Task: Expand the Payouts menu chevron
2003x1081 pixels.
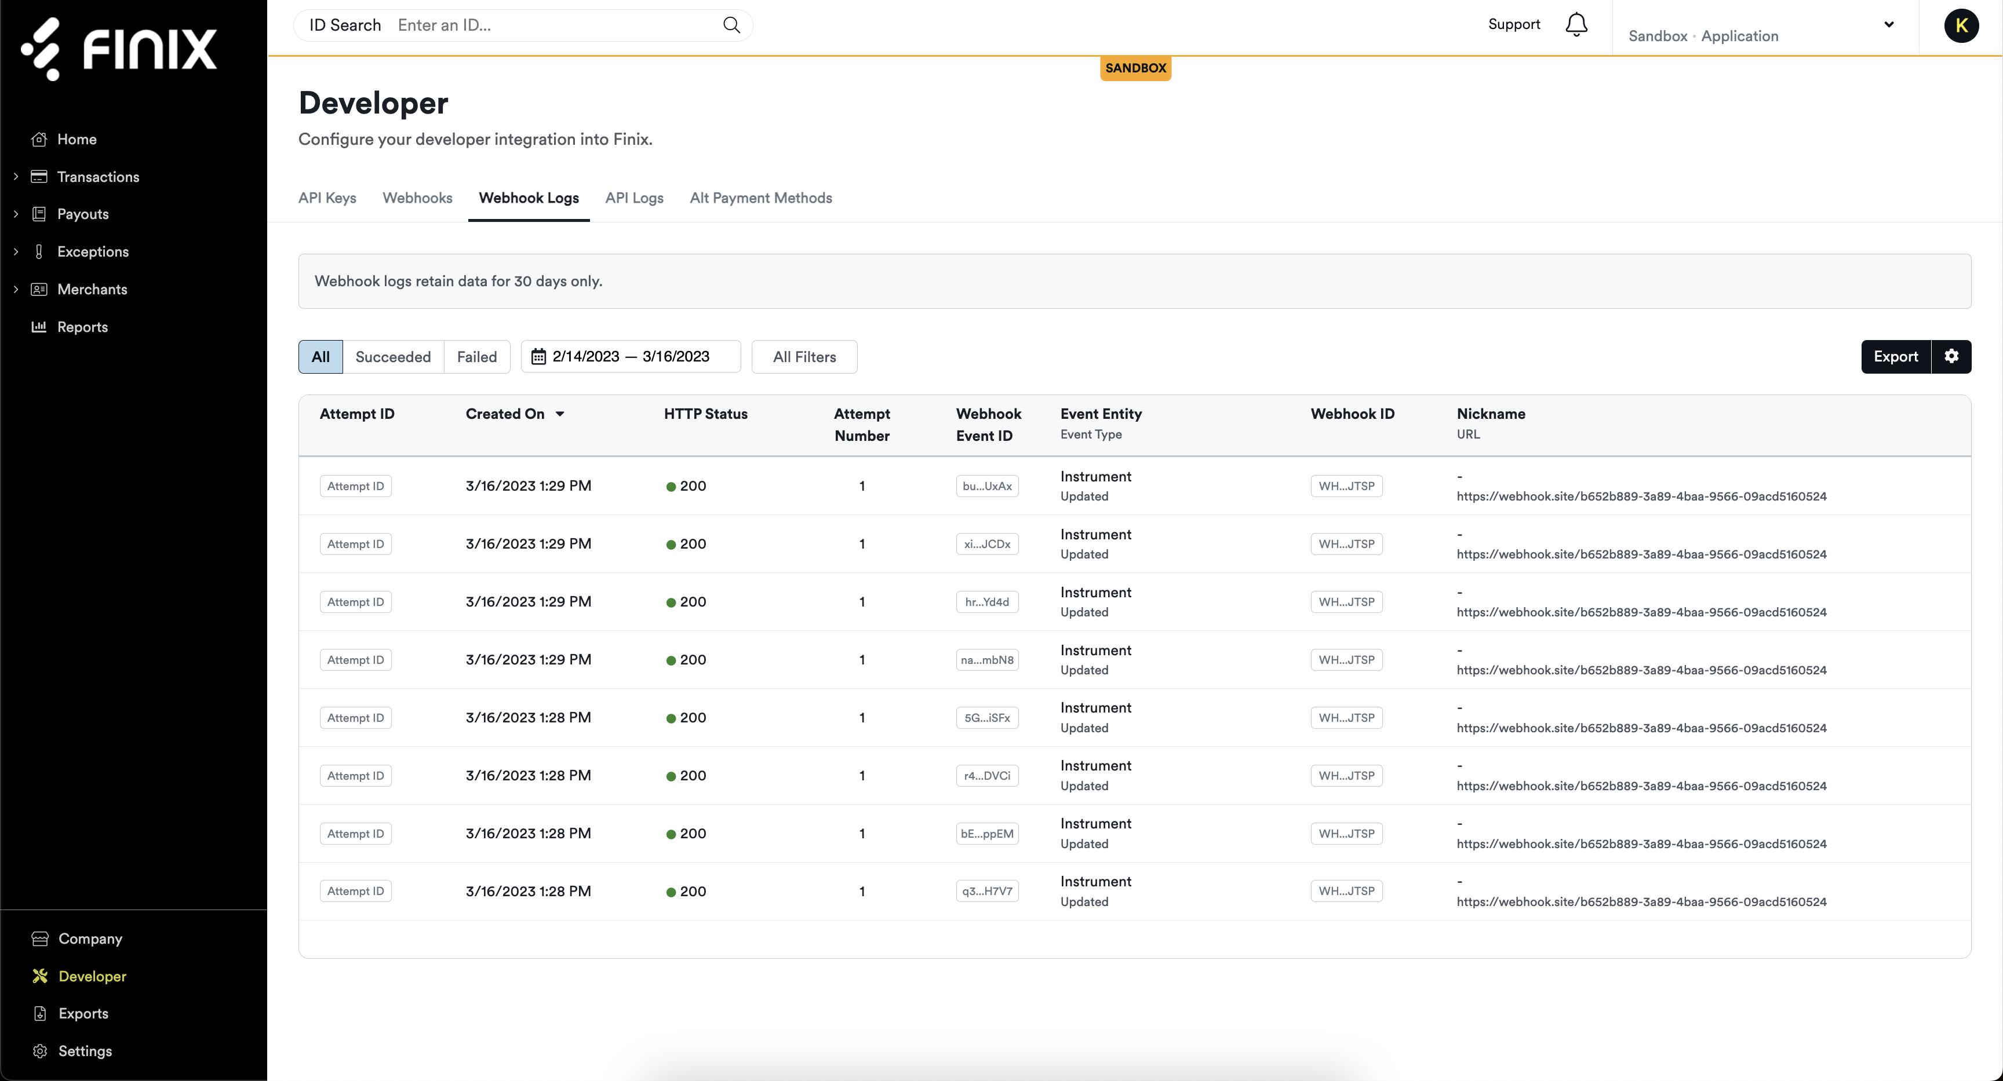Action: pos(16,214)
